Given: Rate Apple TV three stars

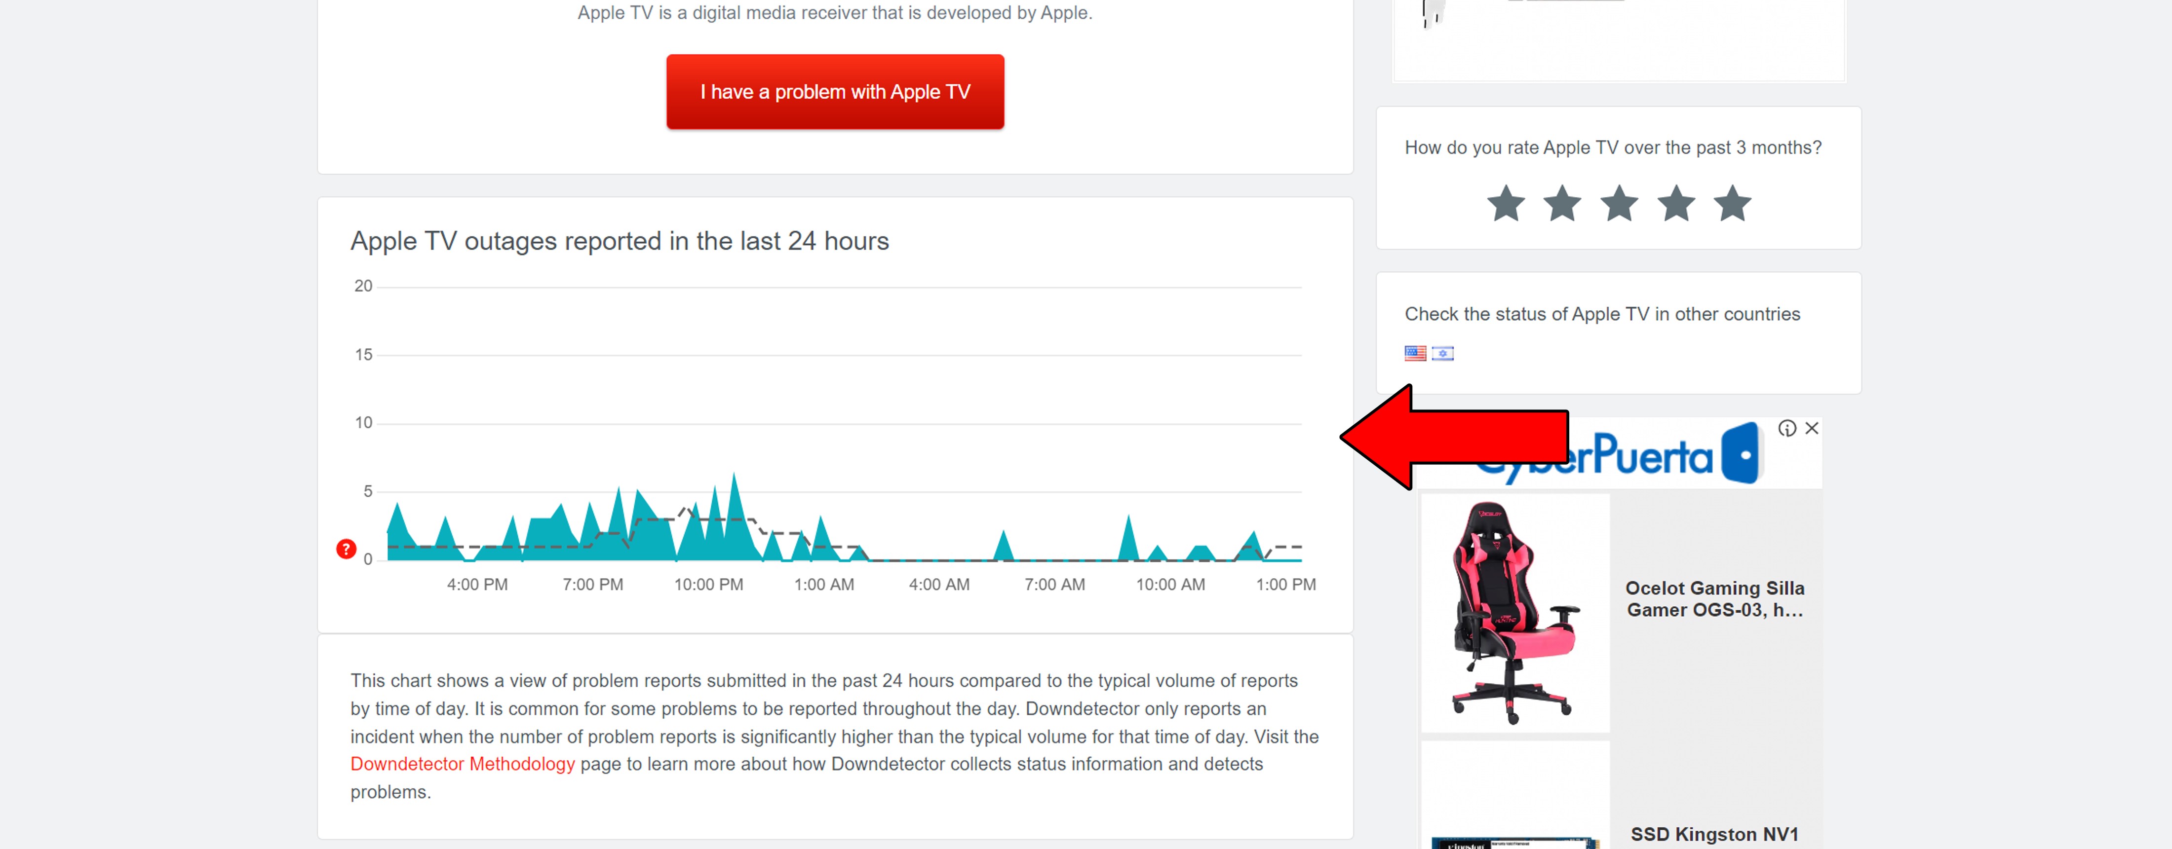Looking at the screenshot, I should 1620,204.
